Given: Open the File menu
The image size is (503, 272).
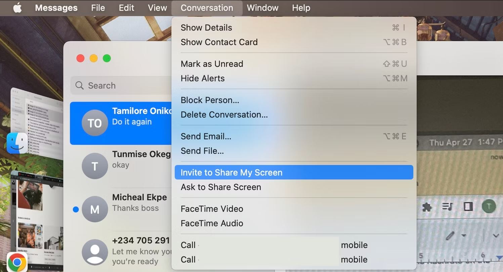Looking at the screenshot, I should click(98, 8).
